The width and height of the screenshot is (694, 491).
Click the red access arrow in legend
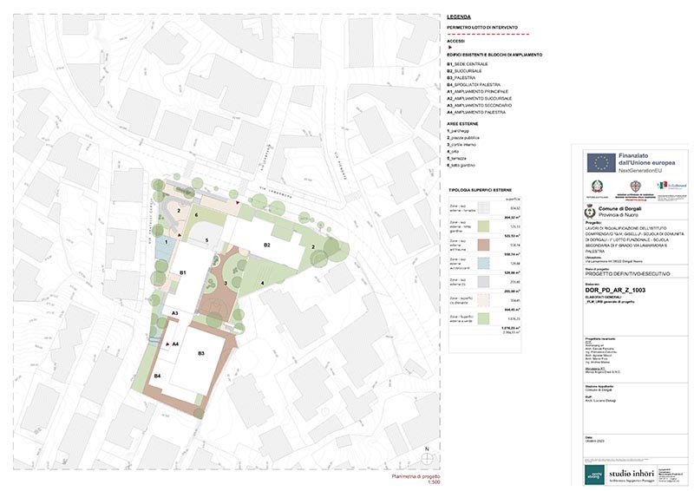click(449, 48)
